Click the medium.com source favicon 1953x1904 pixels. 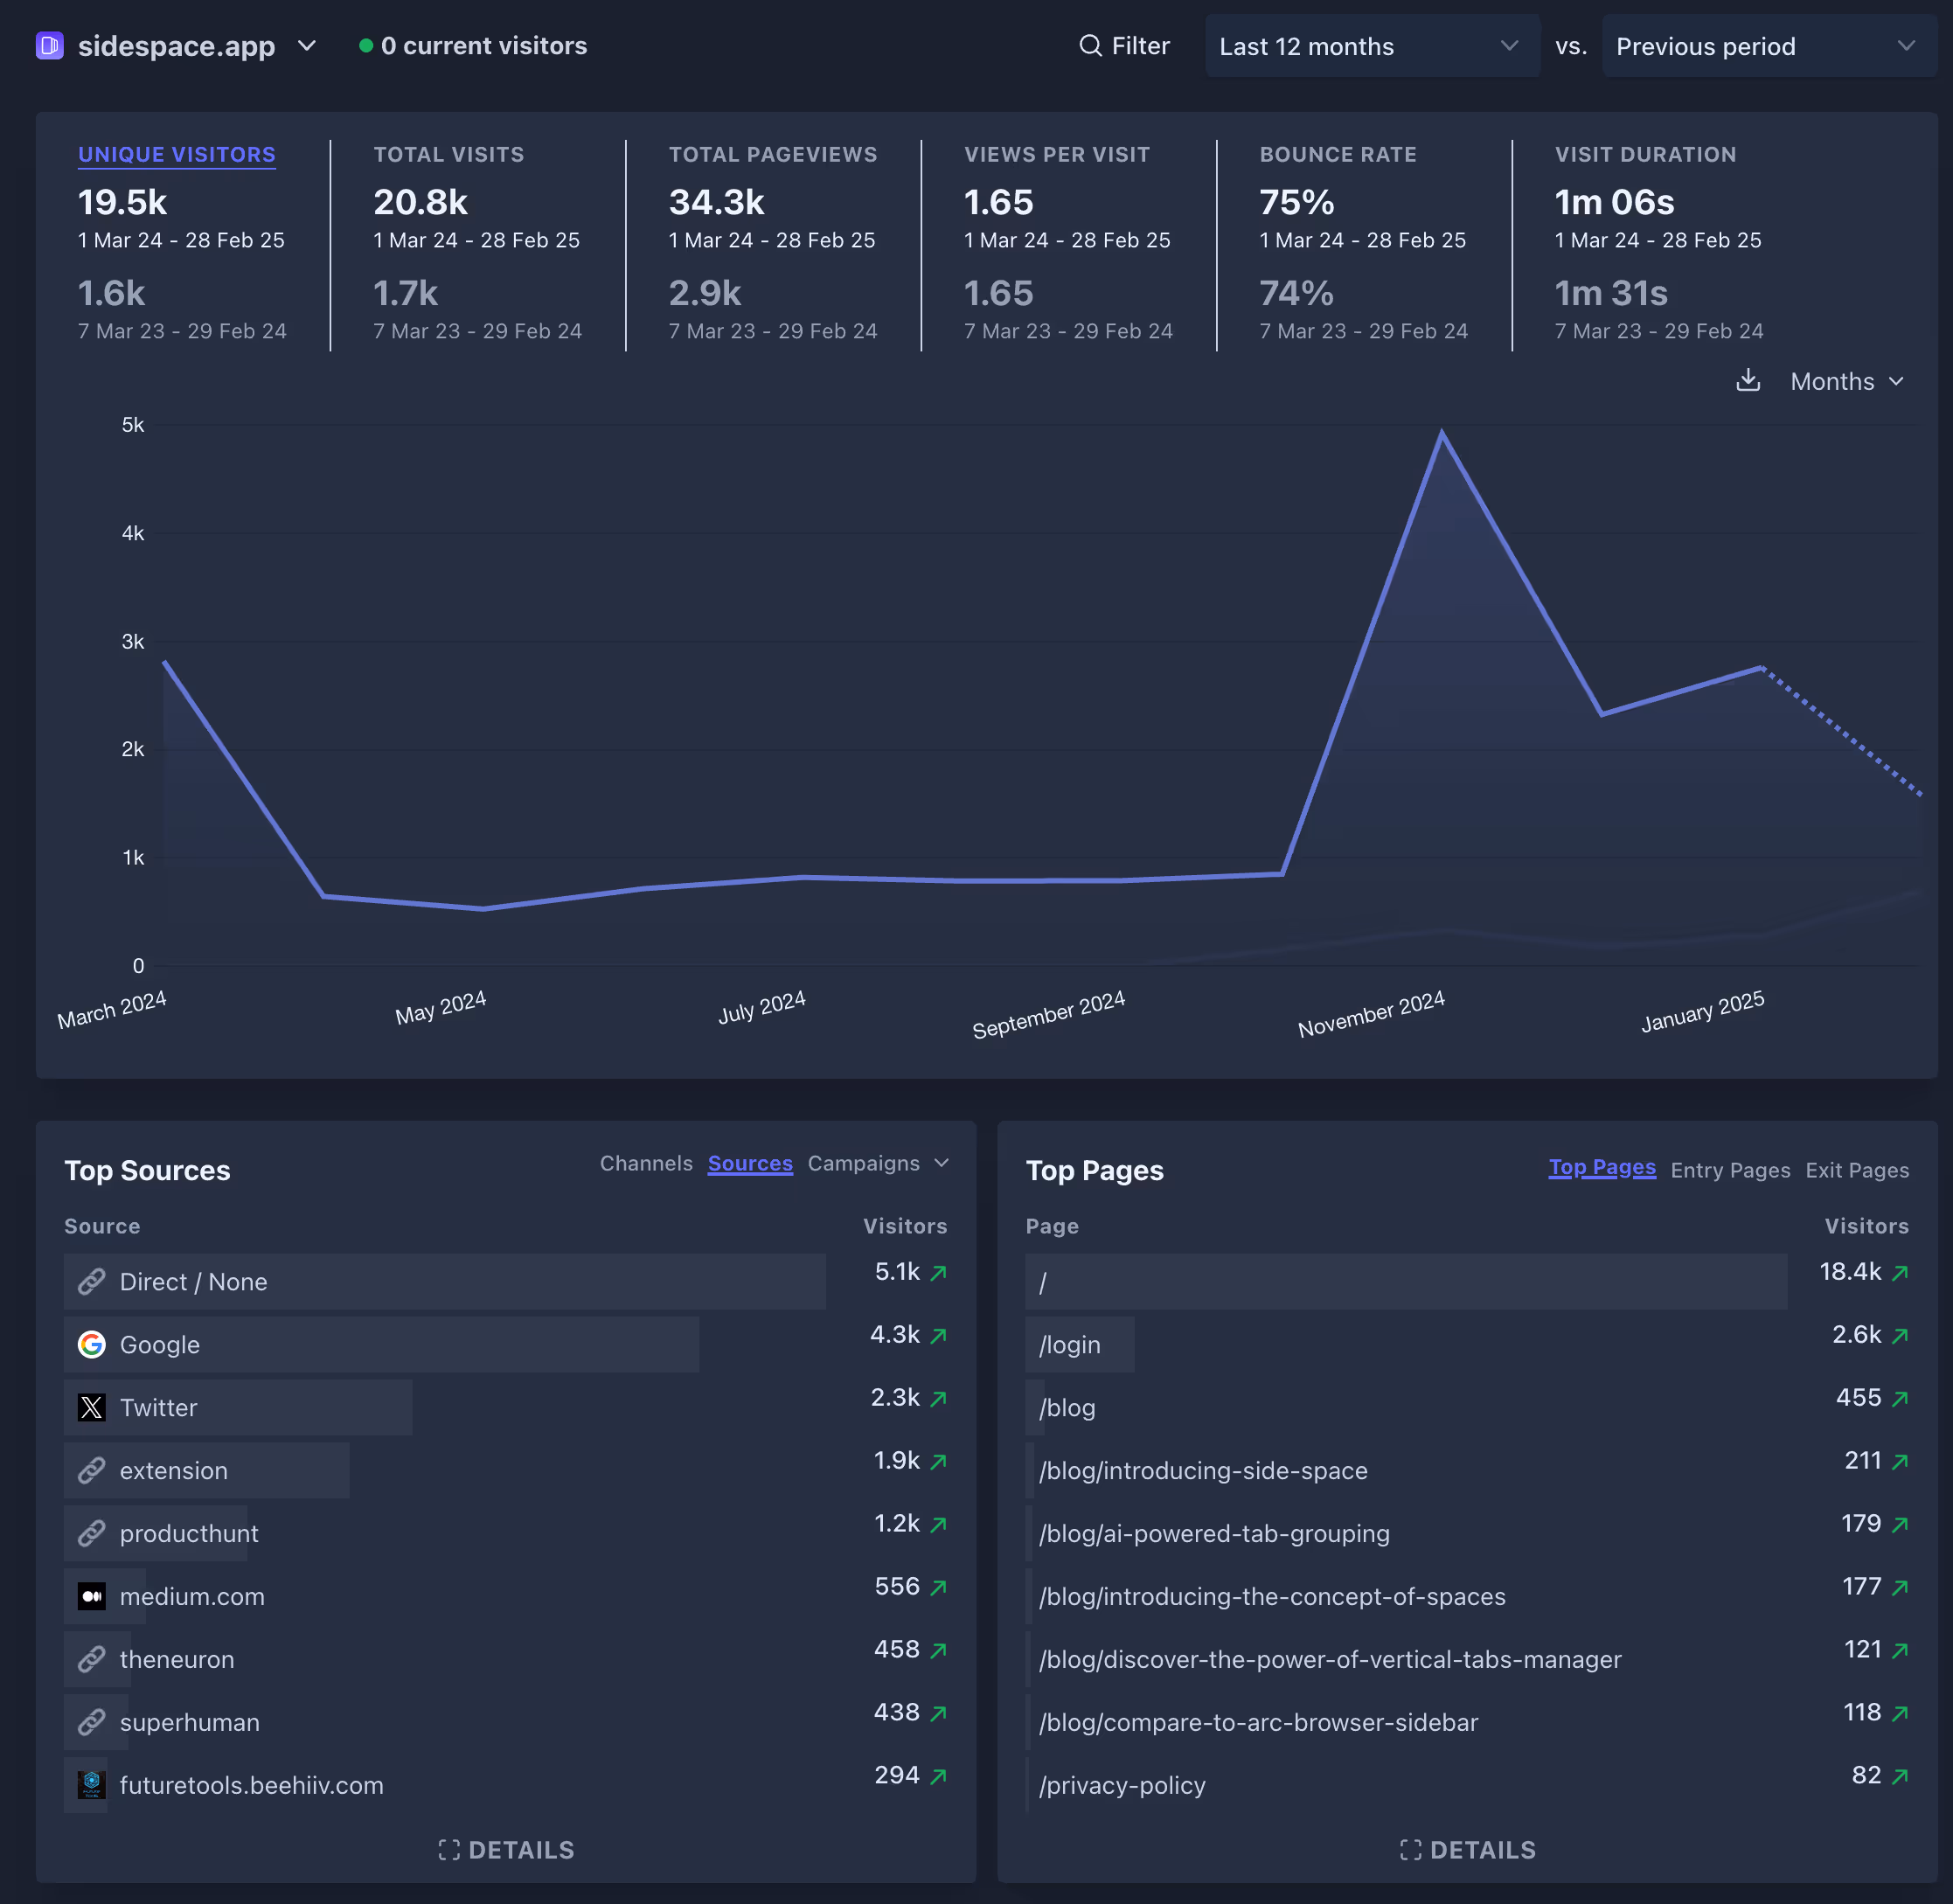(x=92, y=1597)
